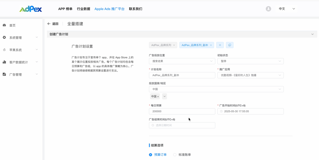Open the APP 榜单 menu item
Viewport: 319px width, 160px height.
point(65,9)
